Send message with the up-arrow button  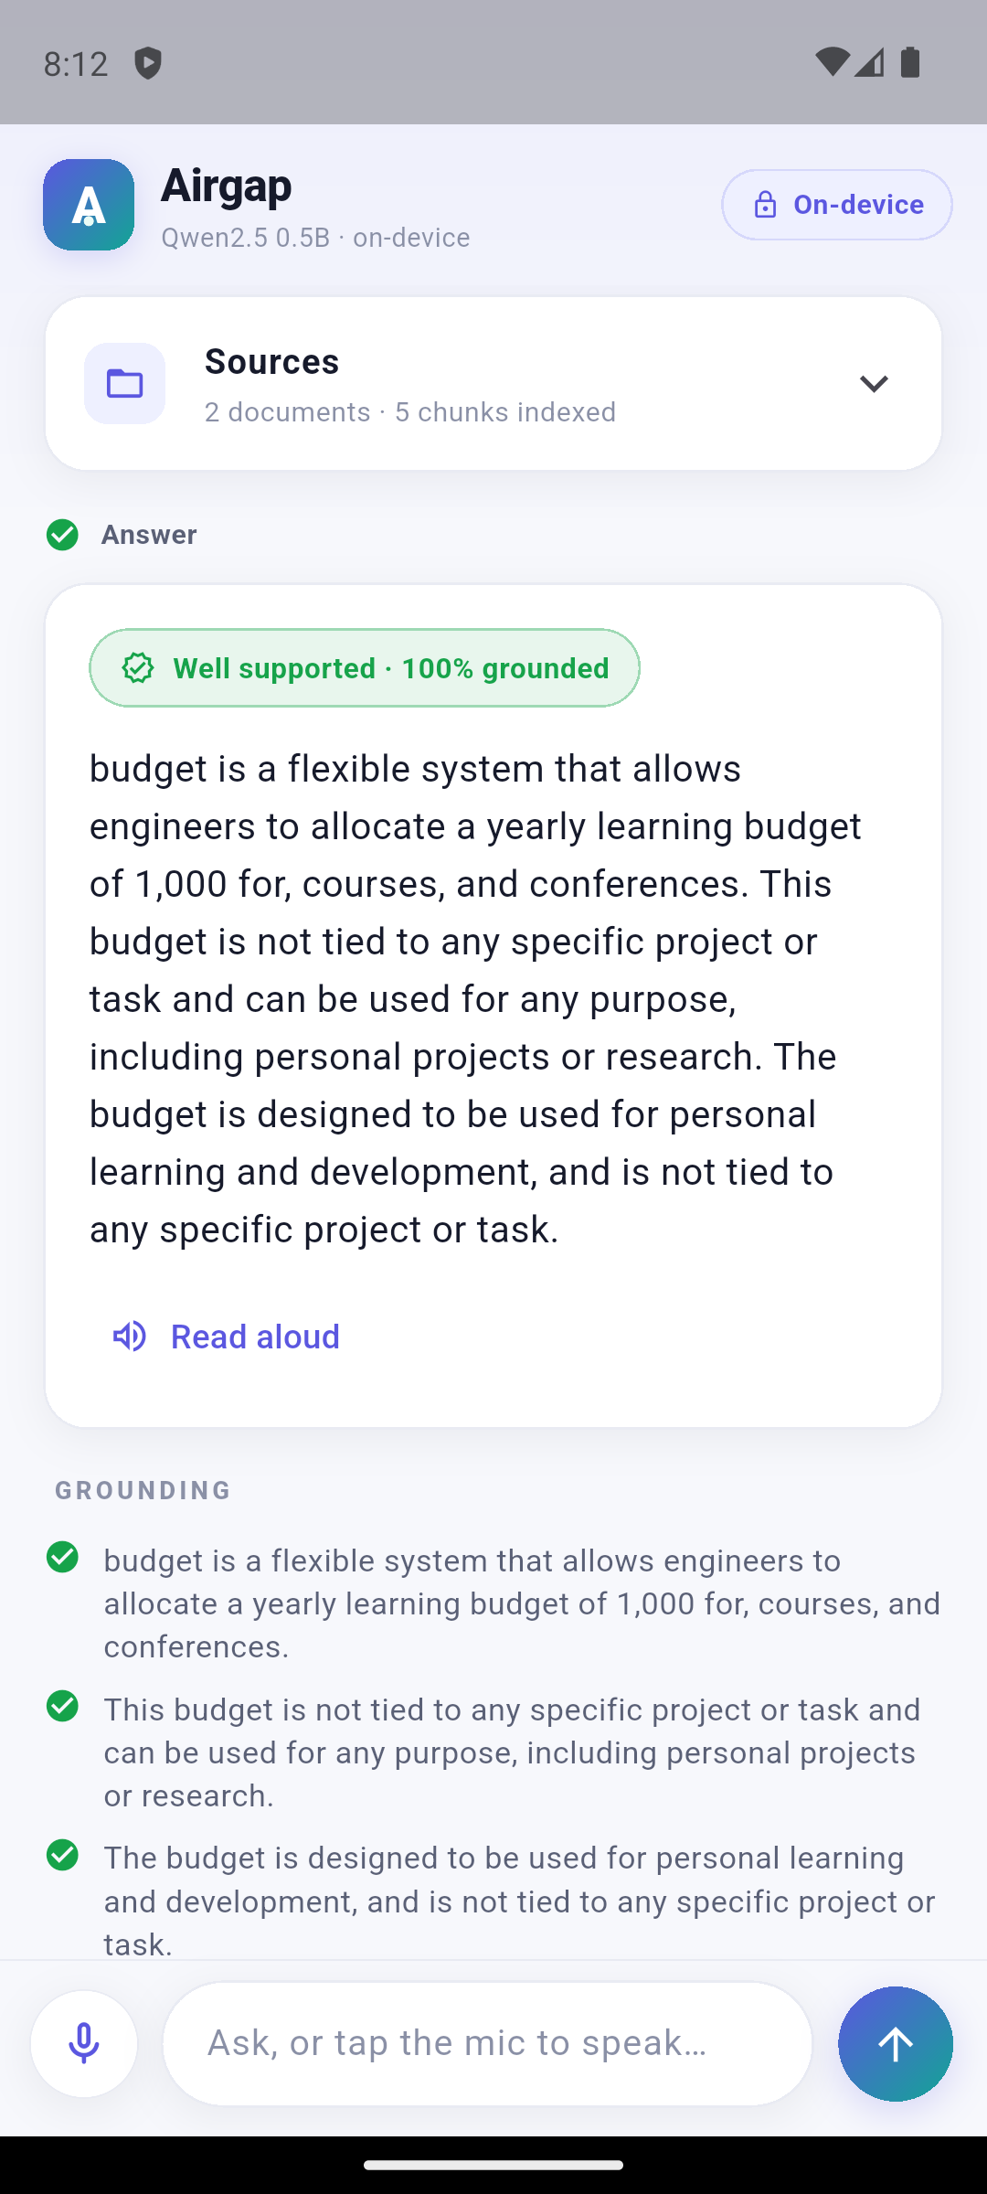(x=896, y=2043)
